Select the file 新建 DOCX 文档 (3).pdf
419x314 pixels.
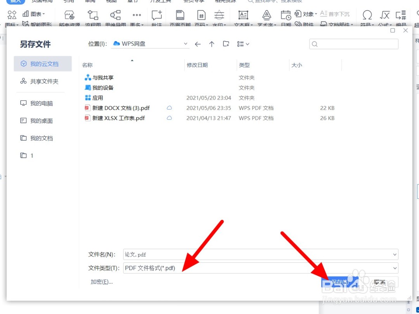point(210,108)
